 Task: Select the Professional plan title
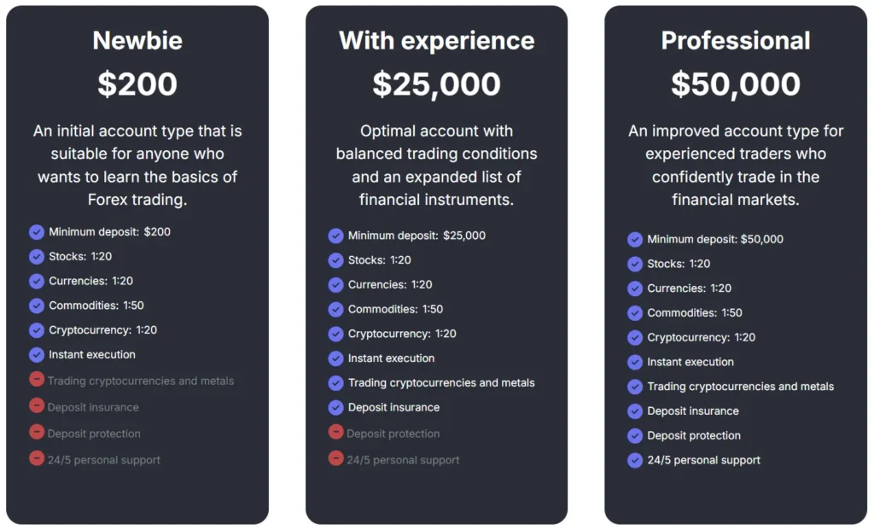pyautogui.click(x=736, y=40)
